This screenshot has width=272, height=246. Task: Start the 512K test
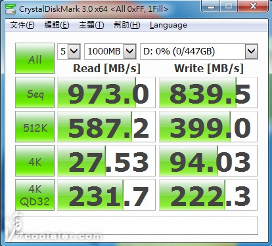tap(35, 127)
